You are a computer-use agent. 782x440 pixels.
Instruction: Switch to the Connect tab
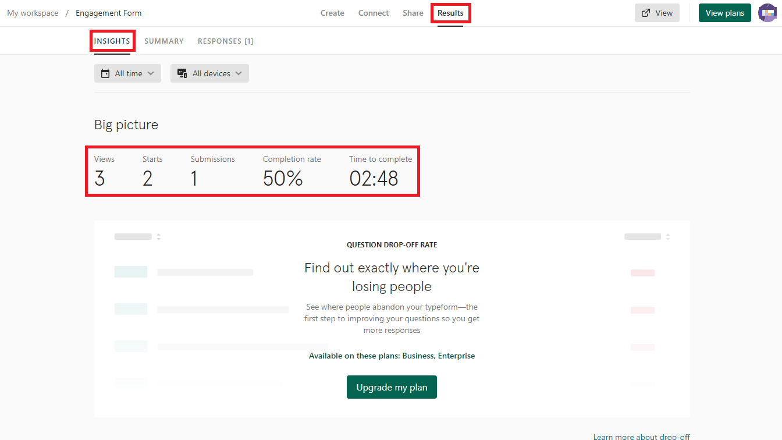pyautogui.click(x=374, y=13)
